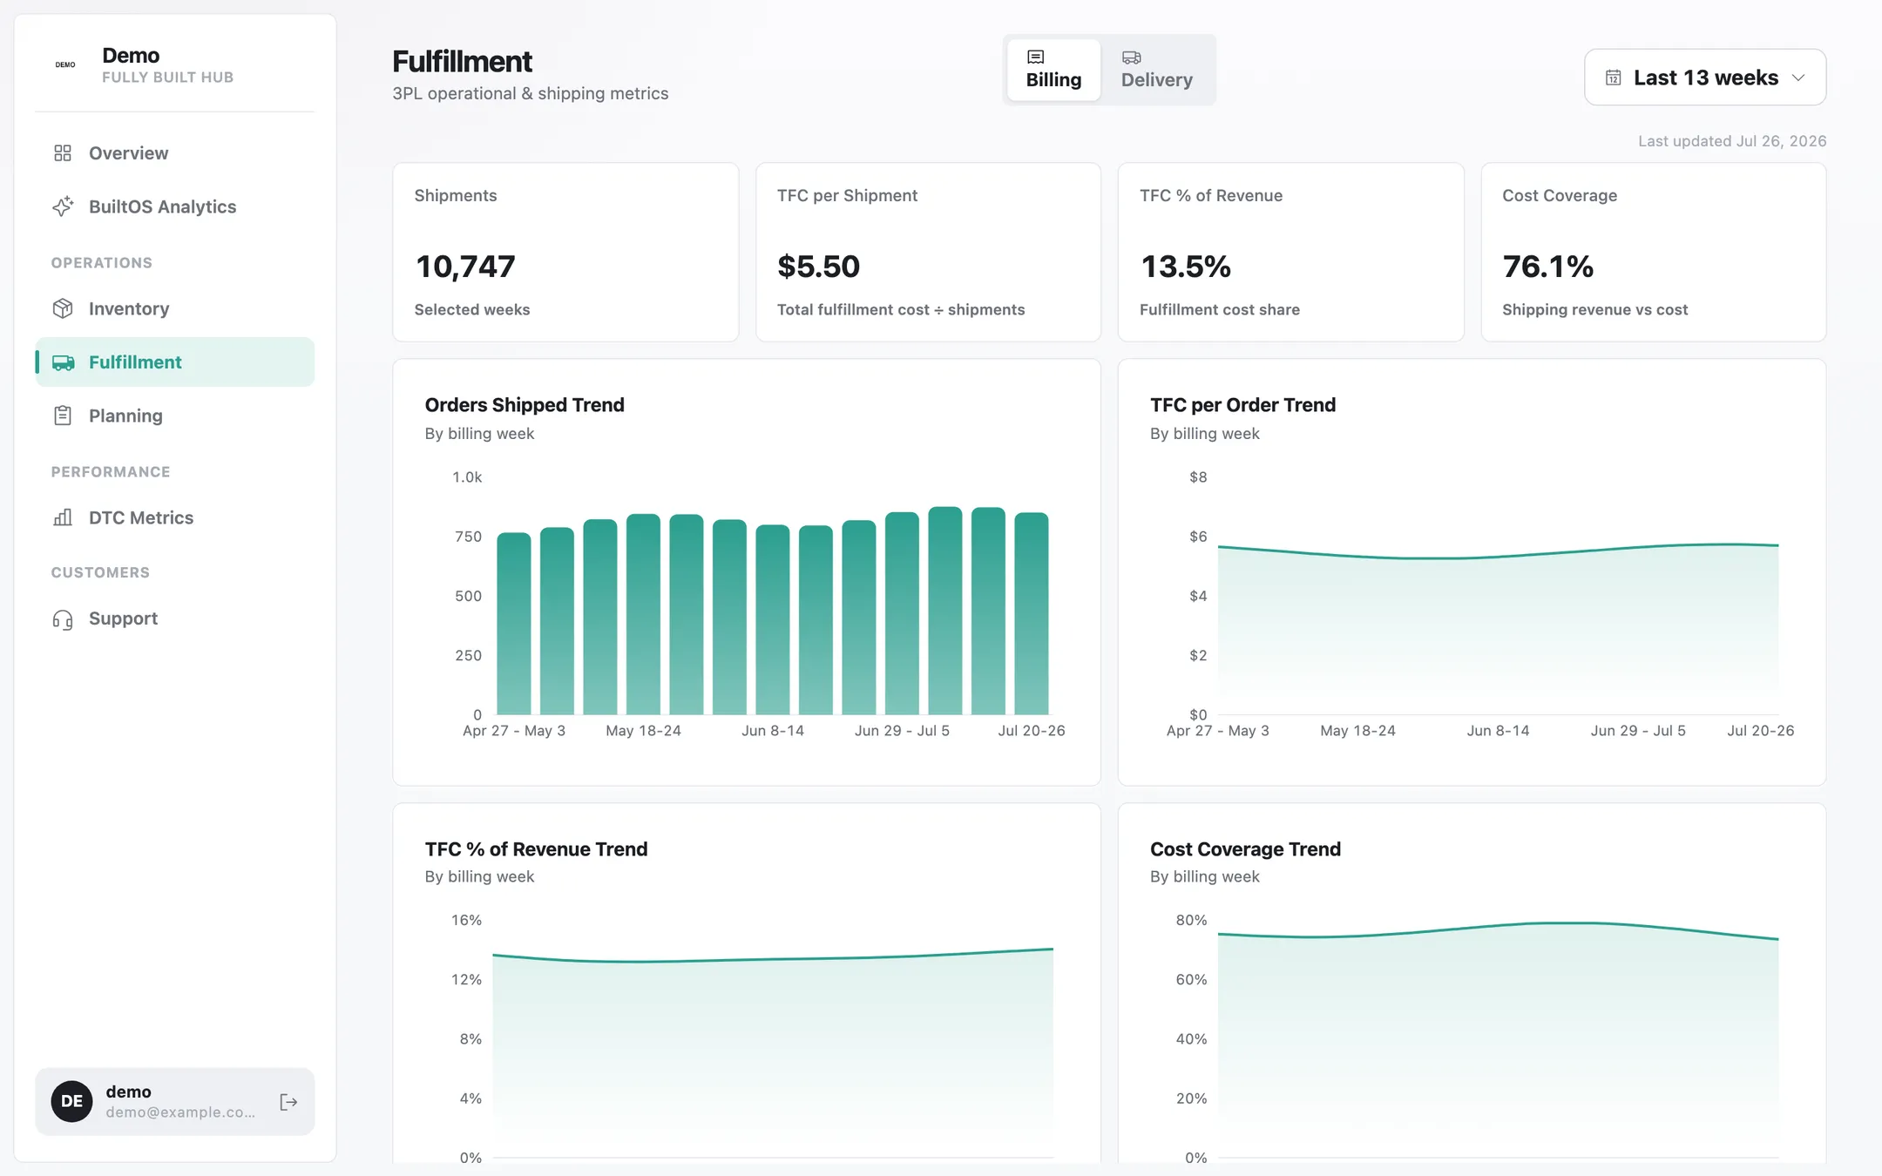Click the demo@example.co... email text
The width and height of the screenshot is (1882, 1176).
coord(180,1112)
